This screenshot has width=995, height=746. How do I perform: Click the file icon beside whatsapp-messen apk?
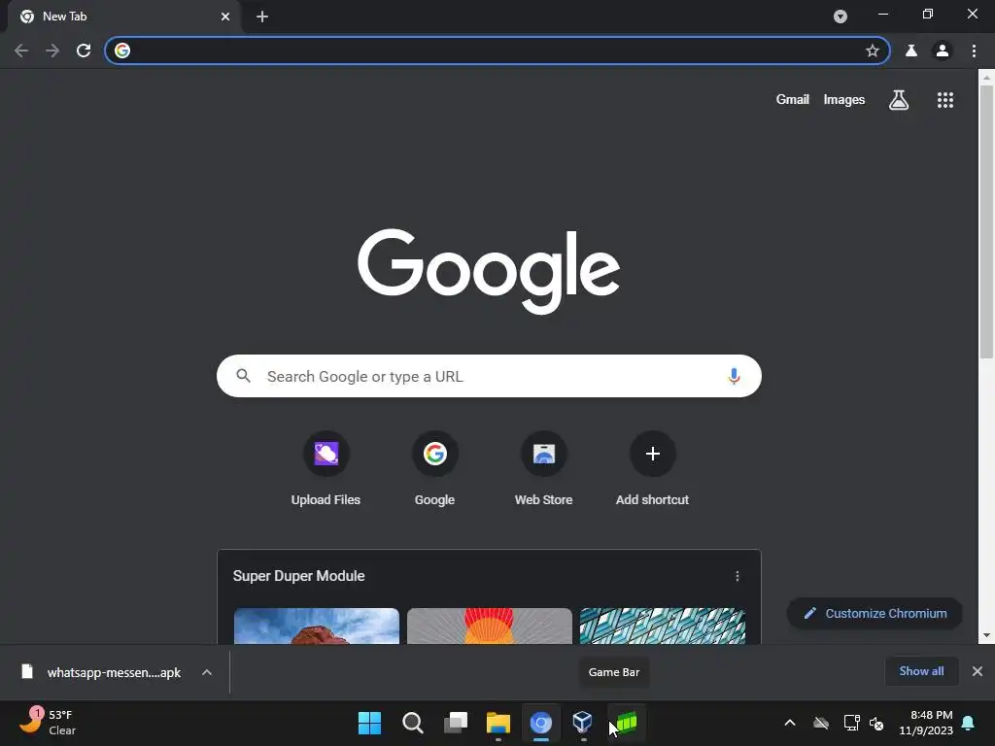coord(27,671)
